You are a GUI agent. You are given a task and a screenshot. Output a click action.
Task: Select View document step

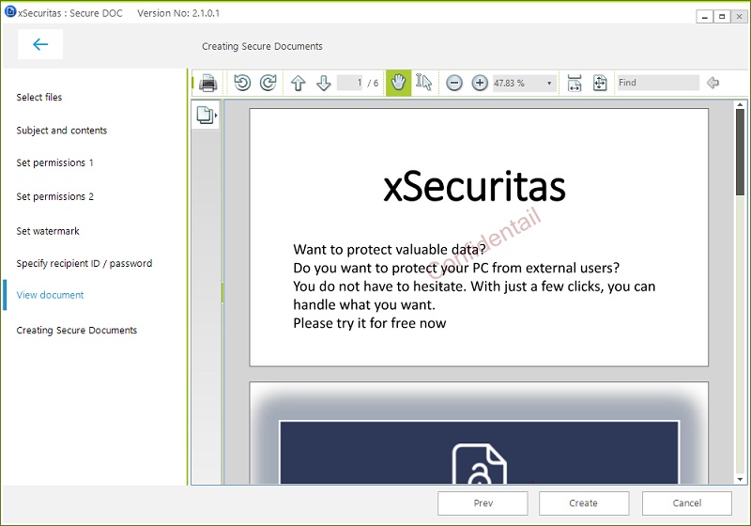click(x=51, y=295)
